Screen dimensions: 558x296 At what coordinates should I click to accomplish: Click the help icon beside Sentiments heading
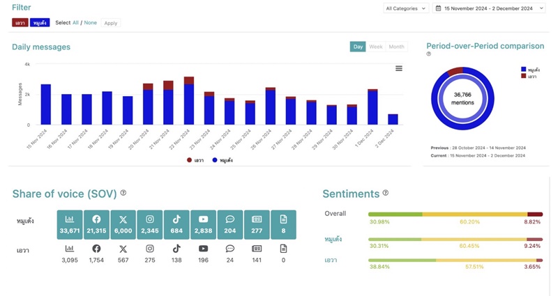(x=386, y=193)
